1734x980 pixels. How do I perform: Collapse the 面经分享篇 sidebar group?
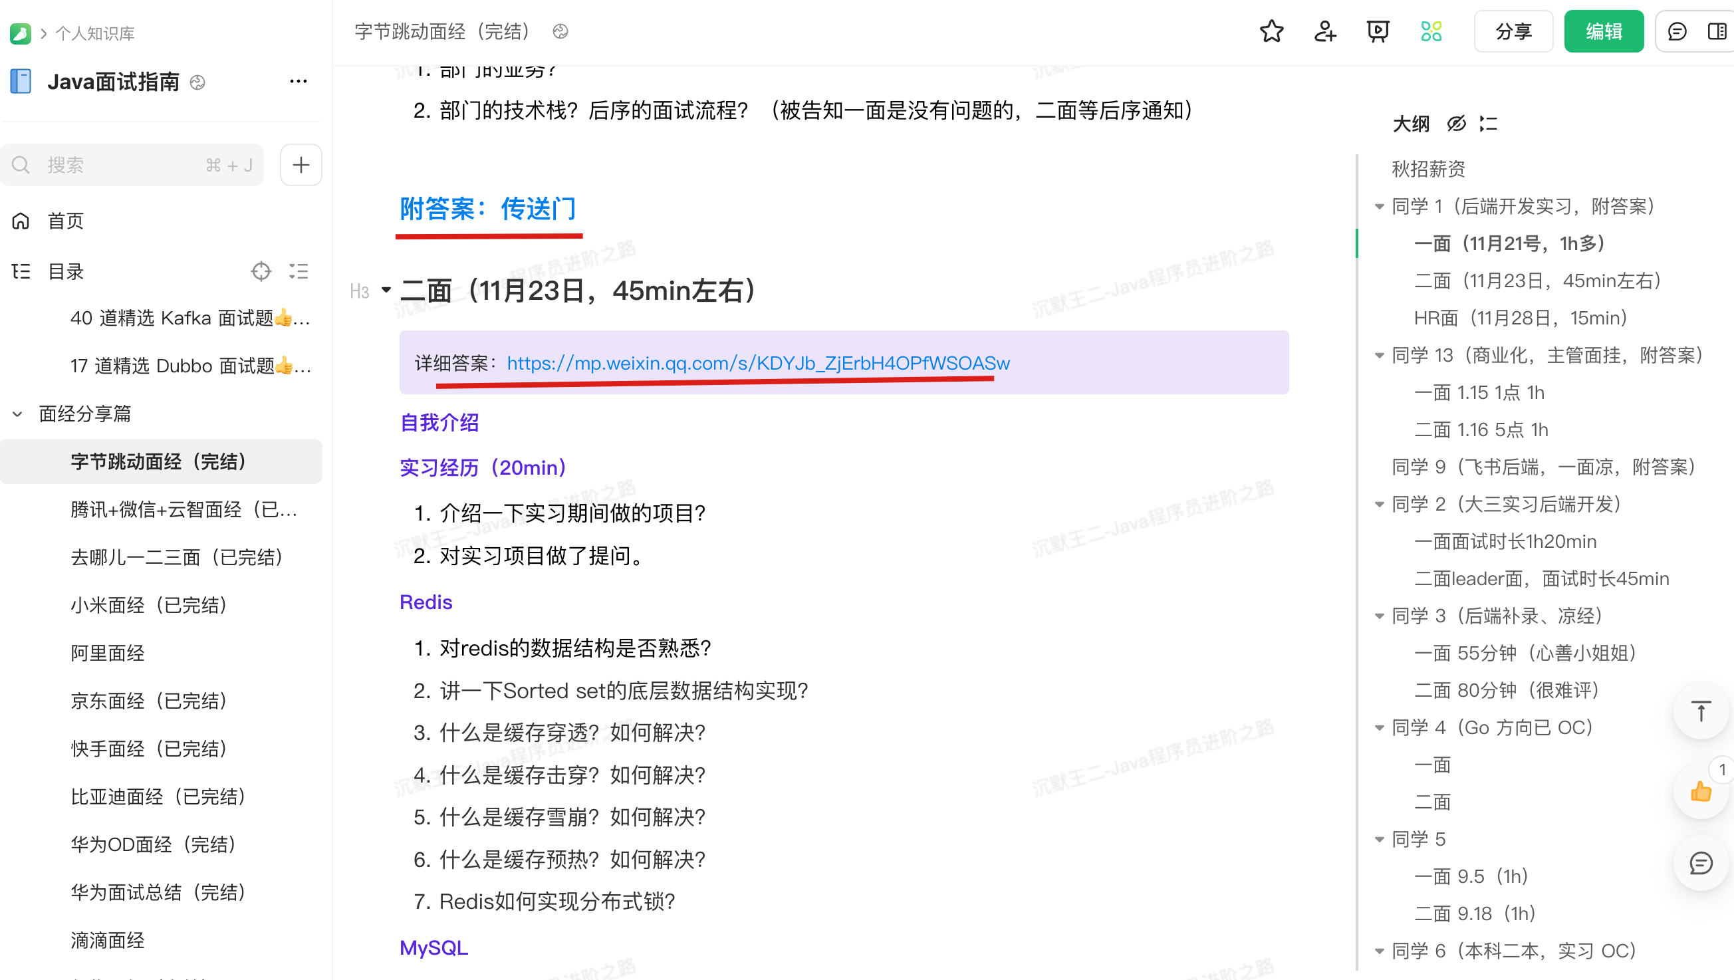pyautogui.click(x=17, y=414)
